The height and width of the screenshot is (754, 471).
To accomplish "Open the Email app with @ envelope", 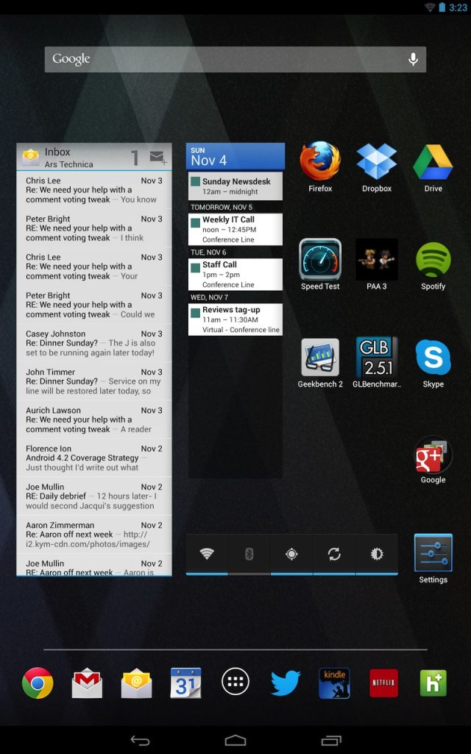I will (136, 683).
